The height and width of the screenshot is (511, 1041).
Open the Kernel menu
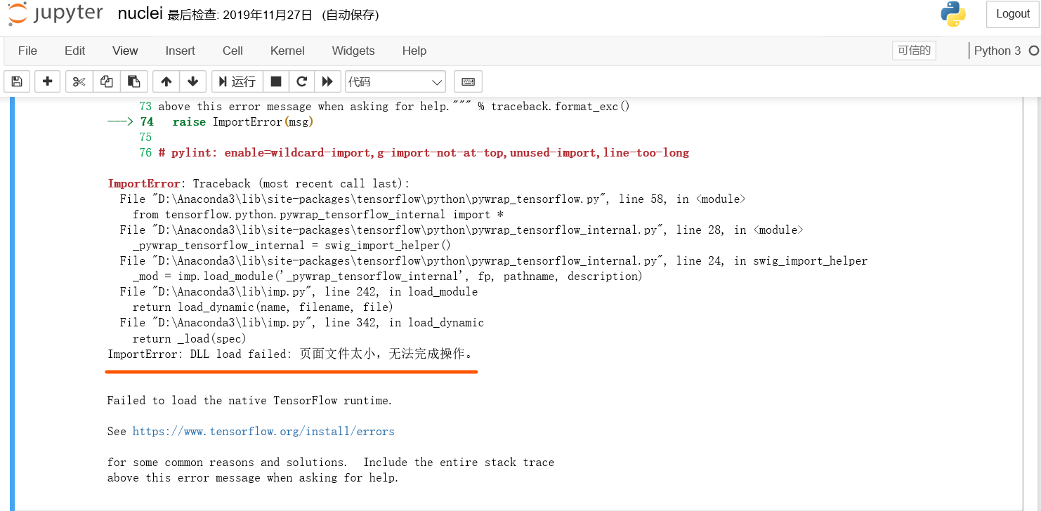coord(287,51)
